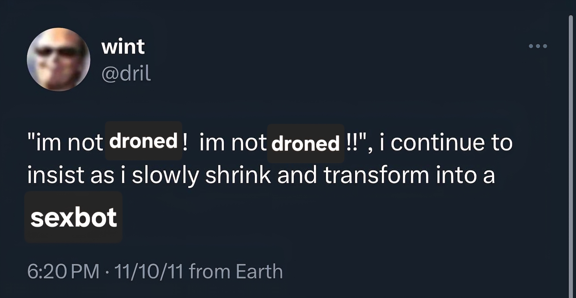Click the first highlighted "droned" word

[x=143, y=141]
